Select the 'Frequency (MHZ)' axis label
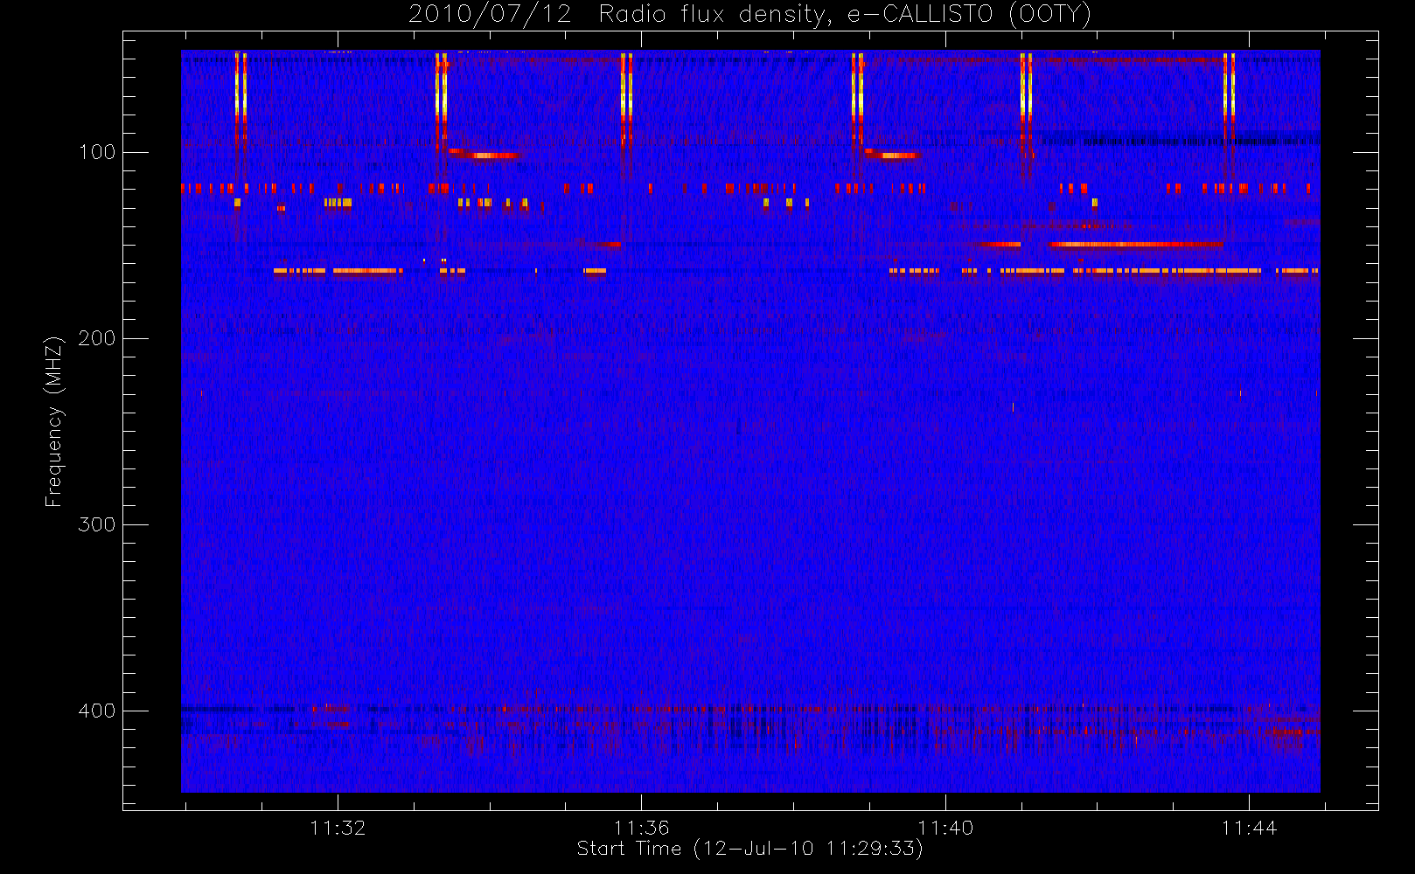 54,421
